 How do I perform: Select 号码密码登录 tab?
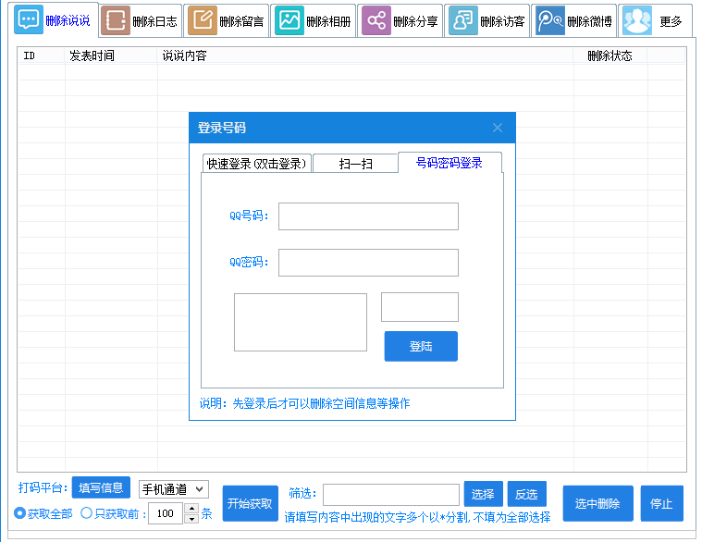pyautogui.click(x=450, y=163)
